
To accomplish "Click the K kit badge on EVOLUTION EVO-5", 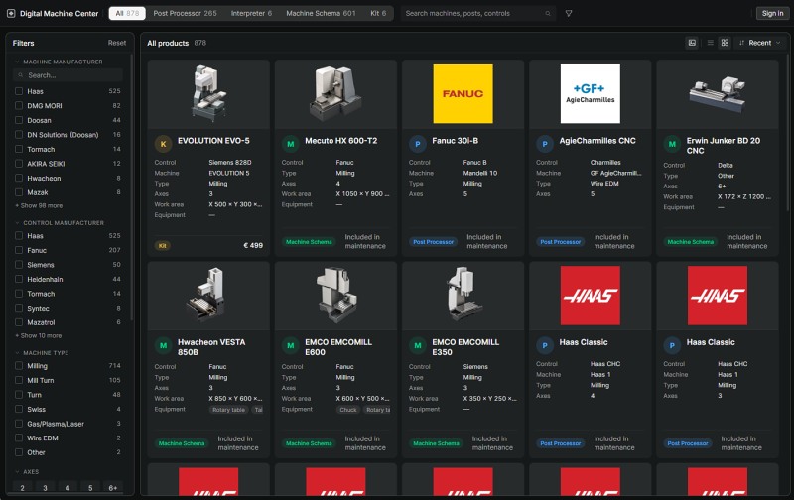I will pyautogui.click(x=163, y=144).
